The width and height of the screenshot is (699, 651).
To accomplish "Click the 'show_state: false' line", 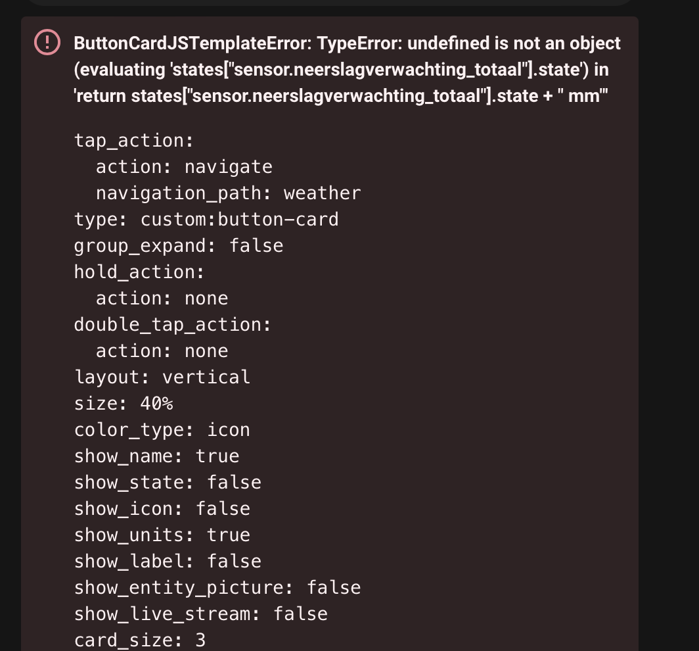I will pos(168,483).
